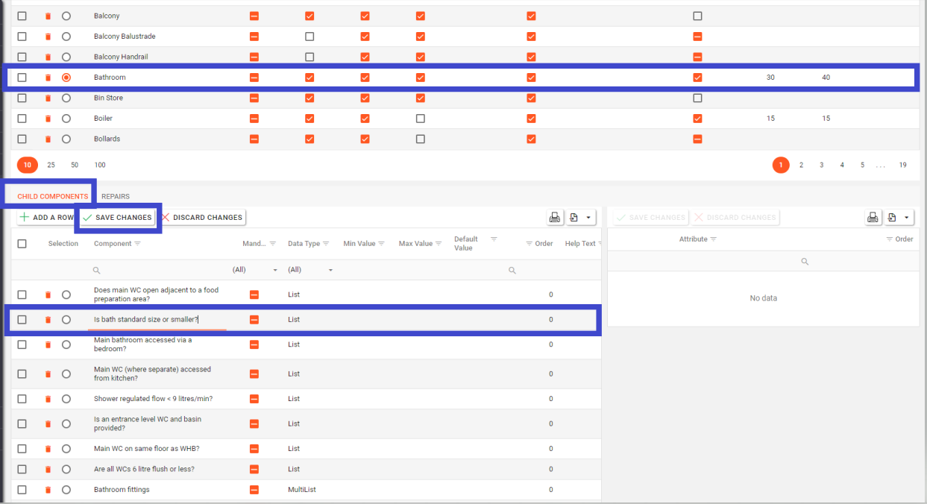
Task: Delete the 'Is bath standard size or smaller?' row
Action: click(x=48, y=320)
